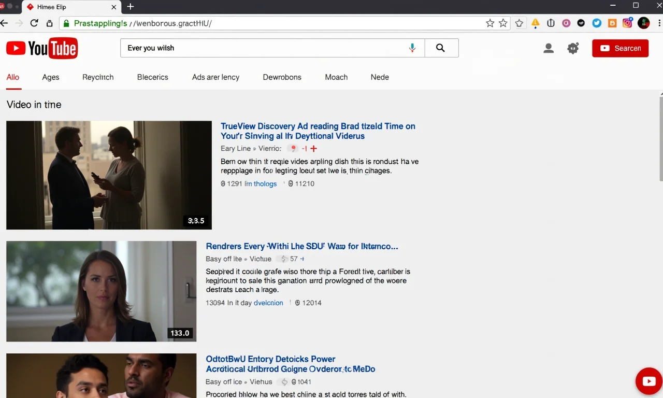This screenshot has width=663, height=398.
Task: Click the yellow warning notification icon
Action: pos(536,23)
